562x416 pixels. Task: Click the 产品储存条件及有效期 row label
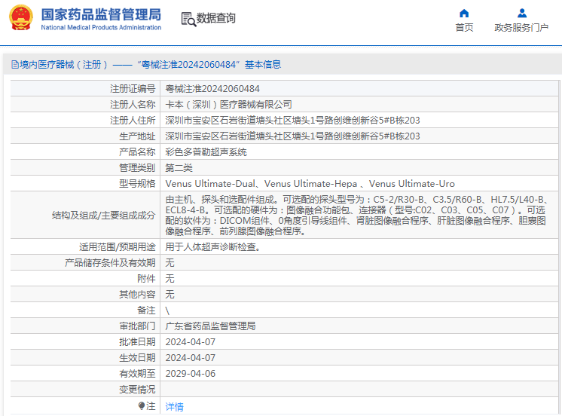[110, 262]
